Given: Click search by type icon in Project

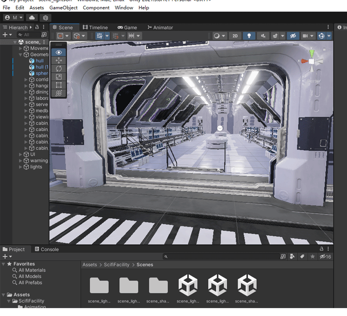Looking at the screenshot, I should 292,257.
